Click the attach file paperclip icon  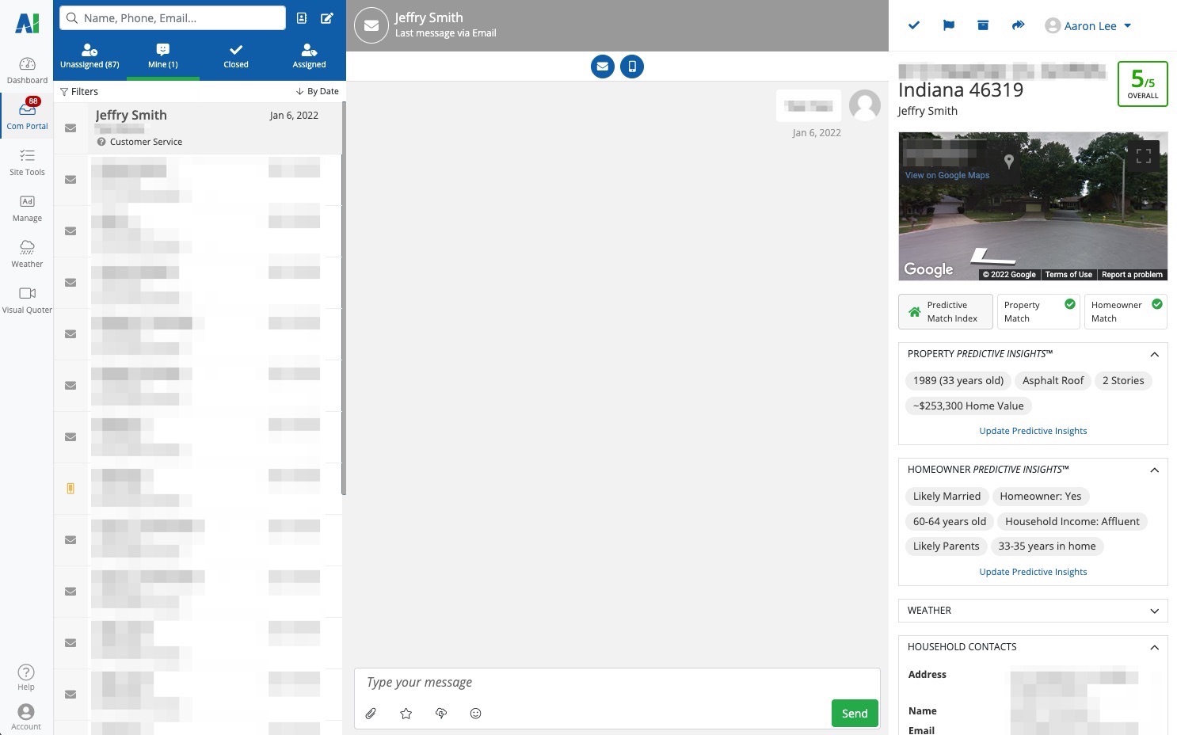[x=371, y=714]
